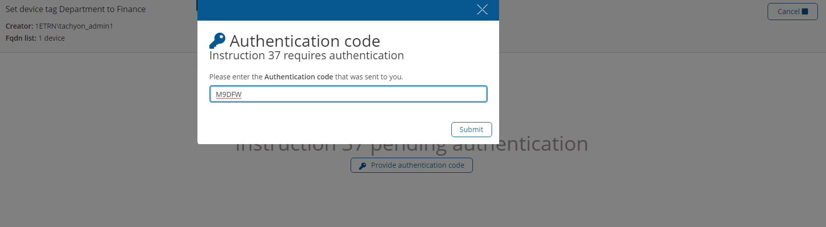Click the key icon beside Authentication code heading
Screen dimensions: 826x227
(217, 41)
